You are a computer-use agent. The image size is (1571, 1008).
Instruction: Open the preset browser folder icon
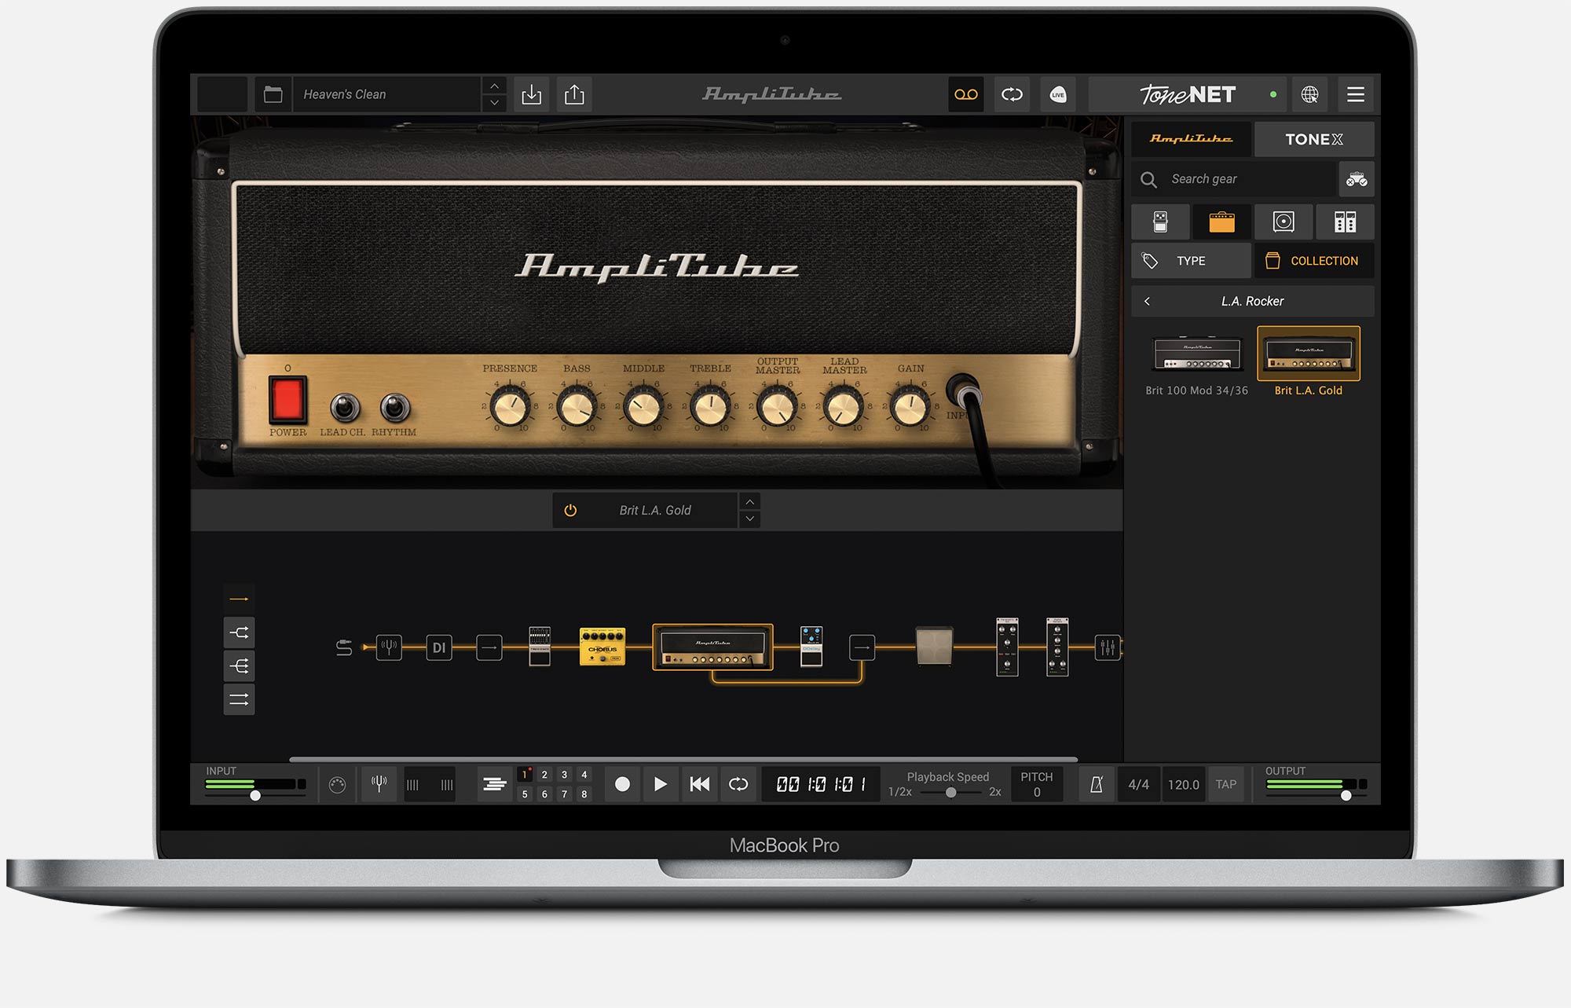coord(273,94)
